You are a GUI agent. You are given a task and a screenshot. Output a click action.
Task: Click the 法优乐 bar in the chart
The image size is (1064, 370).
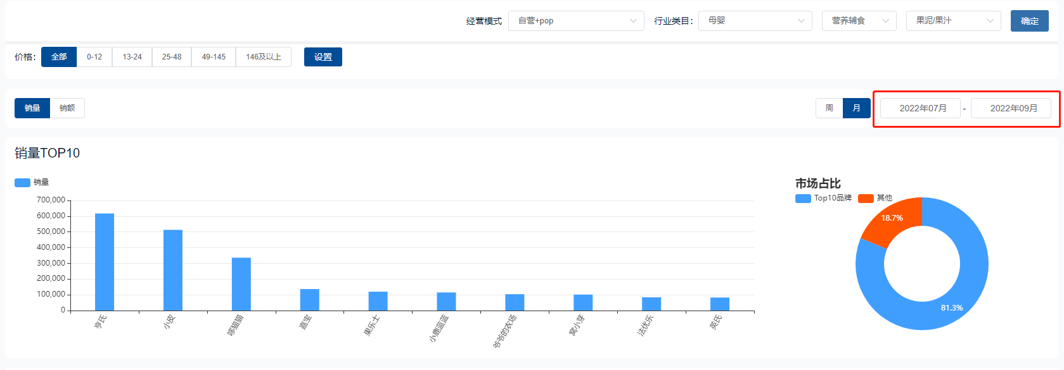tap(651, 304)
